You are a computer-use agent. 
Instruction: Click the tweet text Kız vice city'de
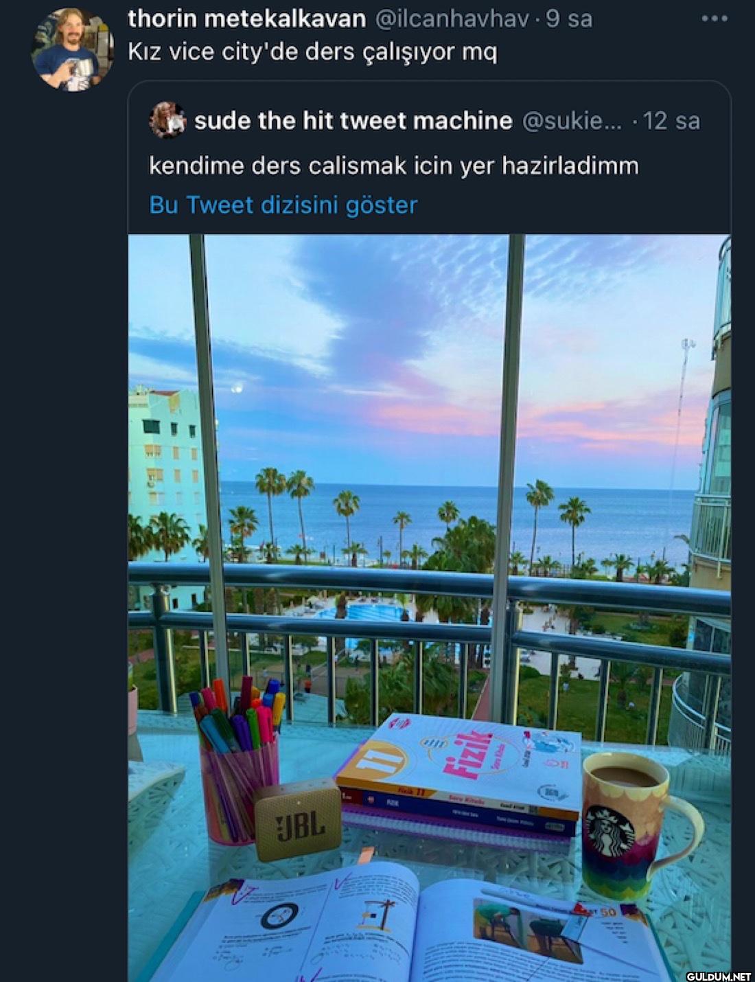pyautogui.click(x=312, y=53)
